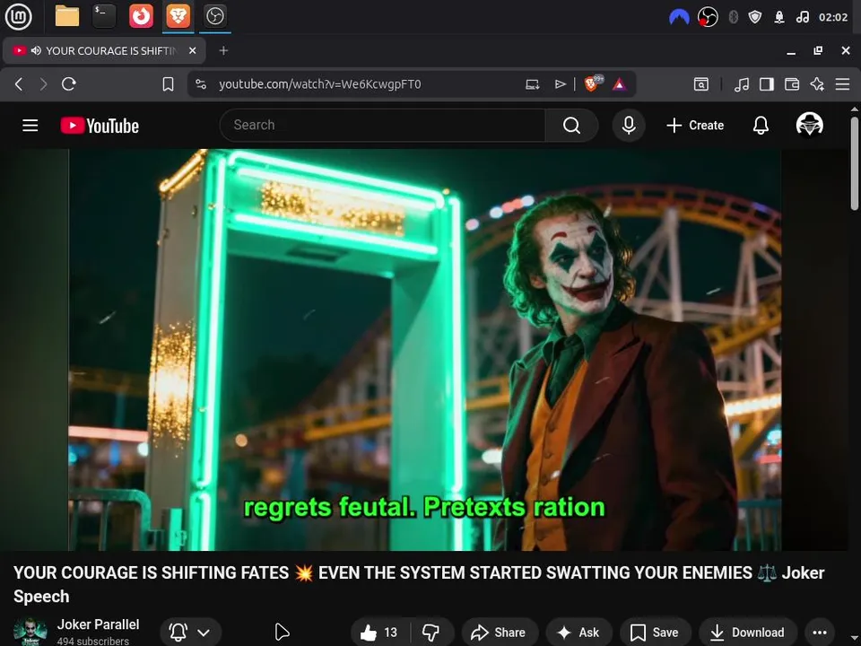Viewport: 861px width, 646px height.
Task: Mute the tab via its speaker icon
Action: coord(36,50)
